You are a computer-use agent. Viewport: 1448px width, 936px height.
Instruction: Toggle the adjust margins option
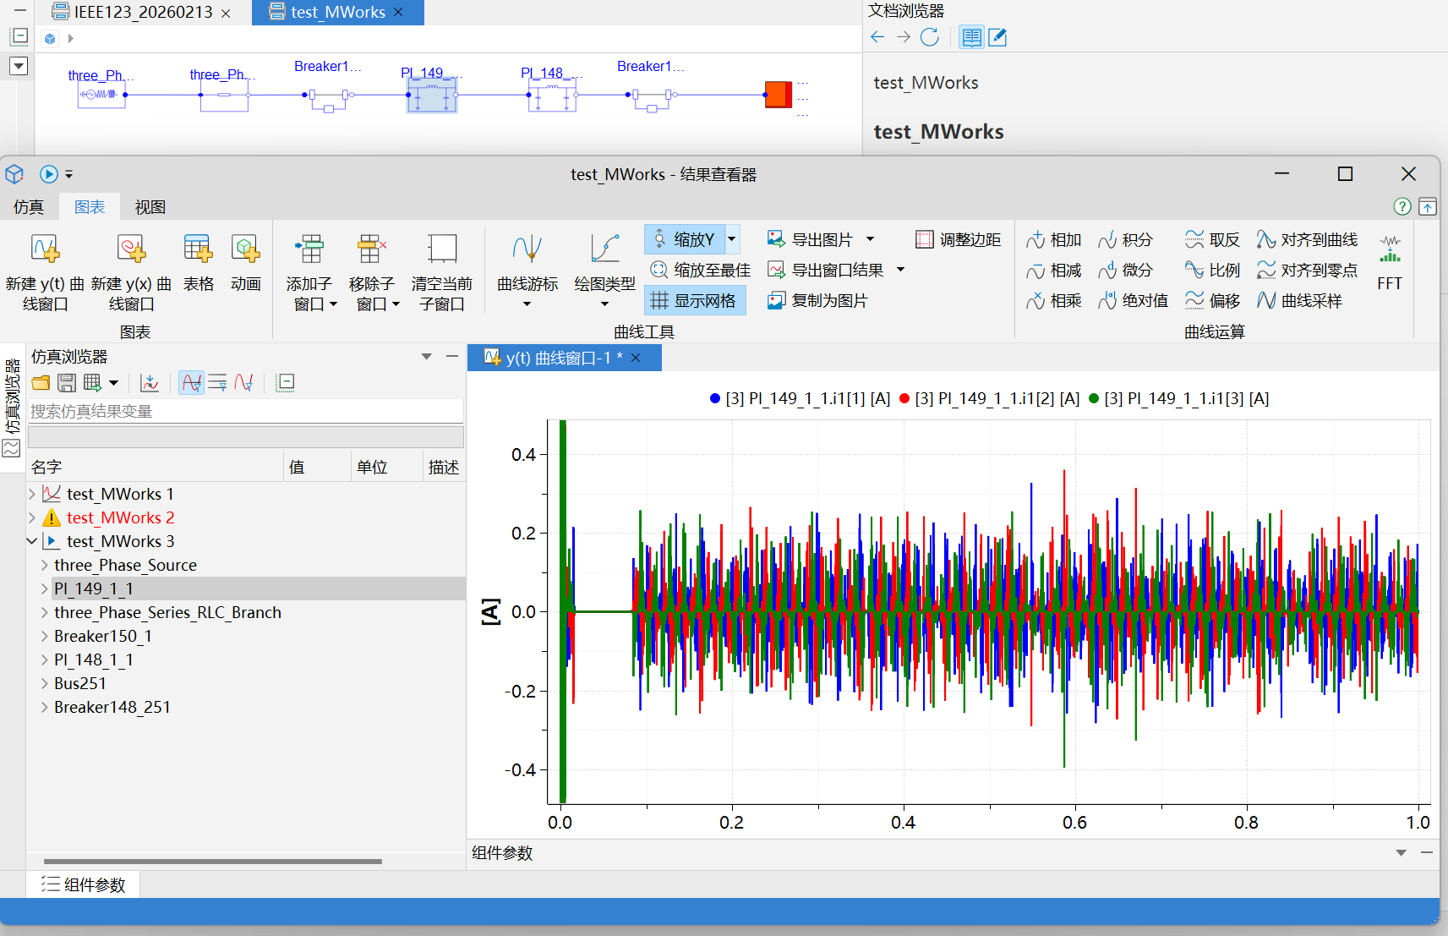pos(959,240)
